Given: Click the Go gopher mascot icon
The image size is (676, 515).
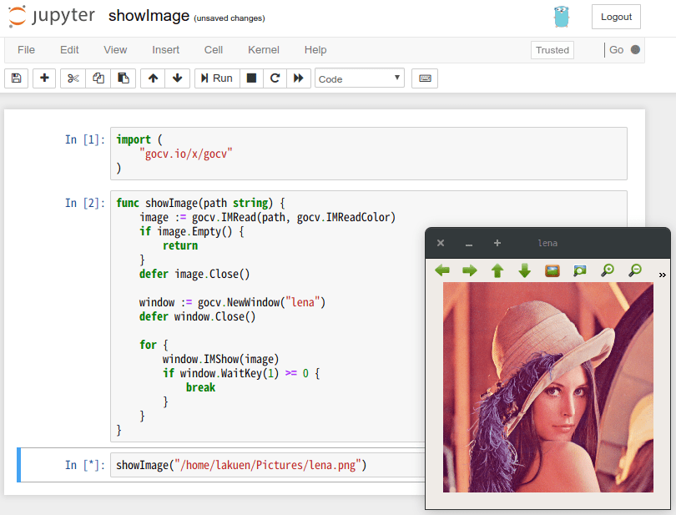Looking at the screenshot, I should pos(562,17).
